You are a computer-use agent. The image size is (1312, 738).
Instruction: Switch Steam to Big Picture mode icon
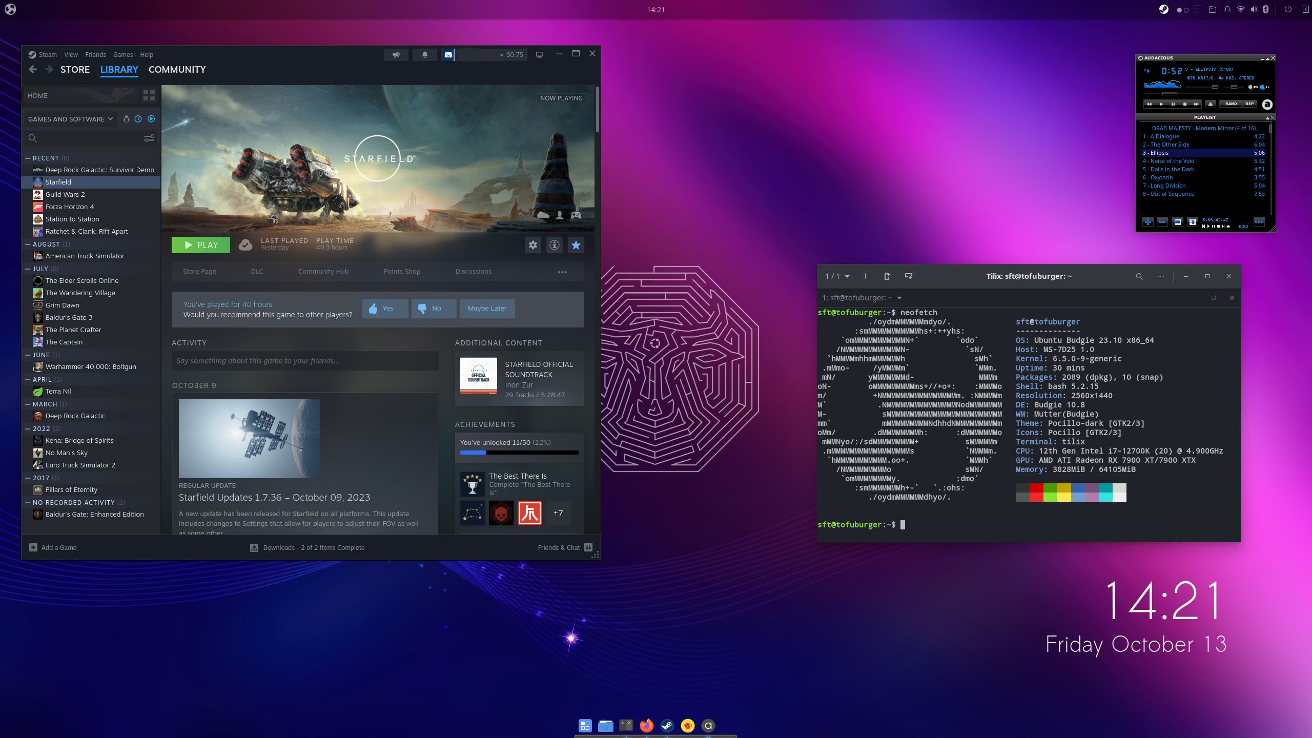540,55
